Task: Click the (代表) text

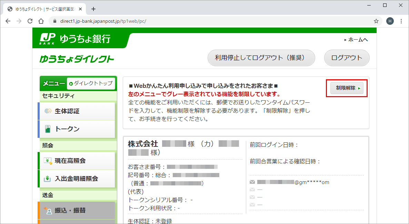Action: [136, 192]
